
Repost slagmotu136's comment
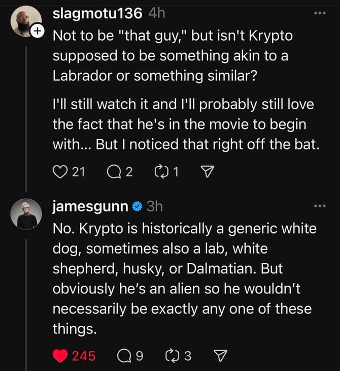pos(161,172)
